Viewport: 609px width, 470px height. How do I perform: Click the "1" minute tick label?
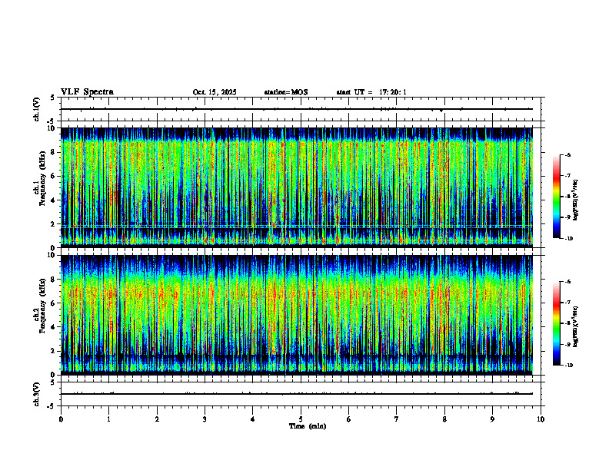point(108,419)
